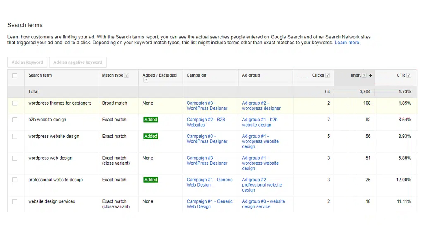Click the Broad match cell
Screen dimensions: 425x230
click(115, 103)
